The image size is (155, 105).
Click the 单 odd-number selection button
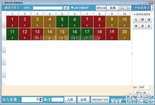pyautogui.click(x=136, y=26)
